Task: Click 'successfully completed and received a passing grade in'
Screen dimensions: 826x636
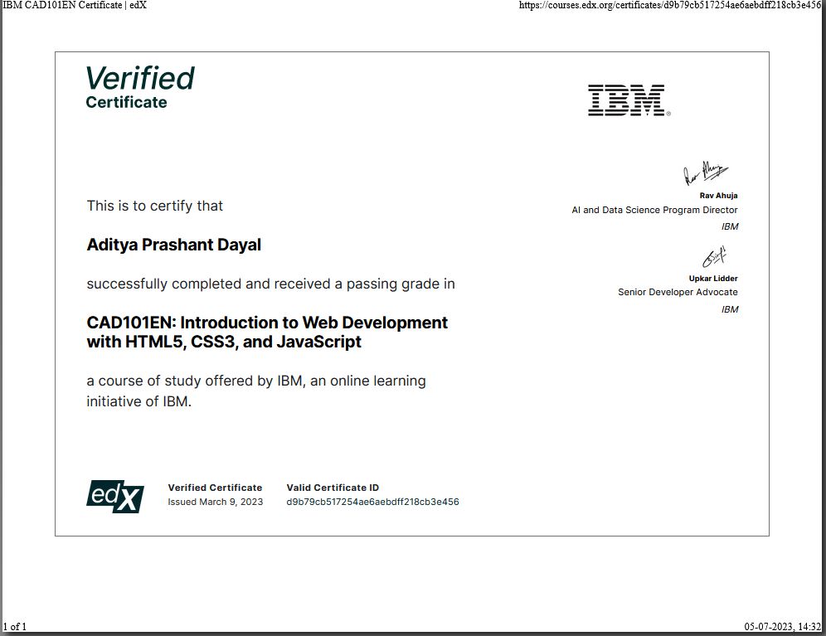Action: coord(270,284)
